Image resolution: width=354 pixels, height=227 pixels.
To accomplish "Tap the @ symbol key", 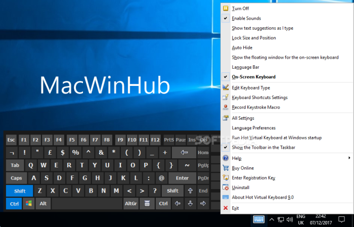I will (161, 178).
